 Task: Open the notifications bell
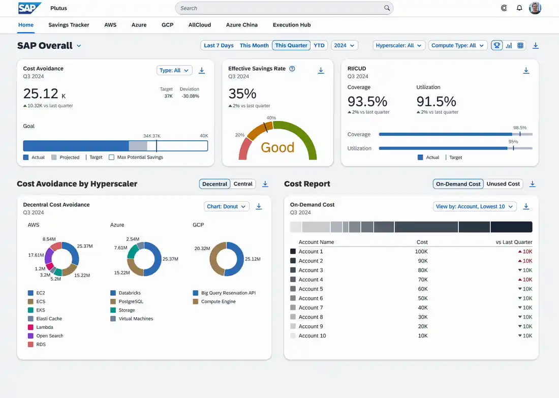point(519,8)
